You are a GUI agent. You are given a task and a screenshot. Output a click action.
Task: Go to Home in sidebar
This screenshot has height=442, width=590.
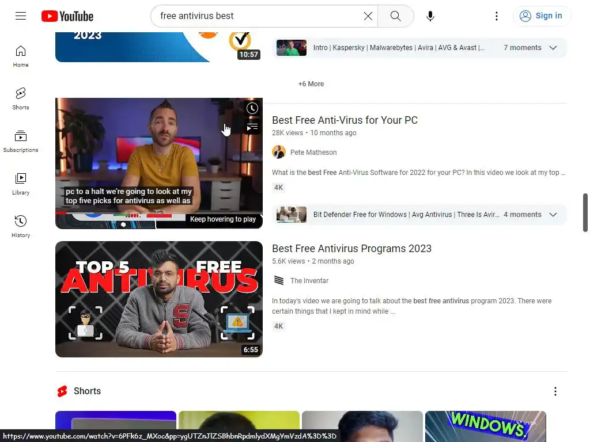21,56
